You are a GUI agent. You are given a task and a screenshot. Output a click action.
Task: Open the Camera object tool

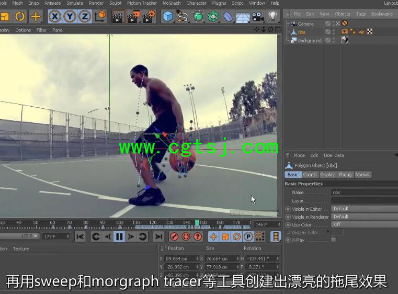coord(257,17)
